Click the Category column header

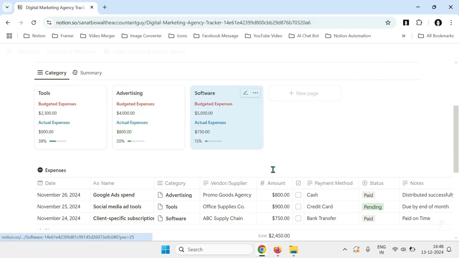click(x=177, y=183)
